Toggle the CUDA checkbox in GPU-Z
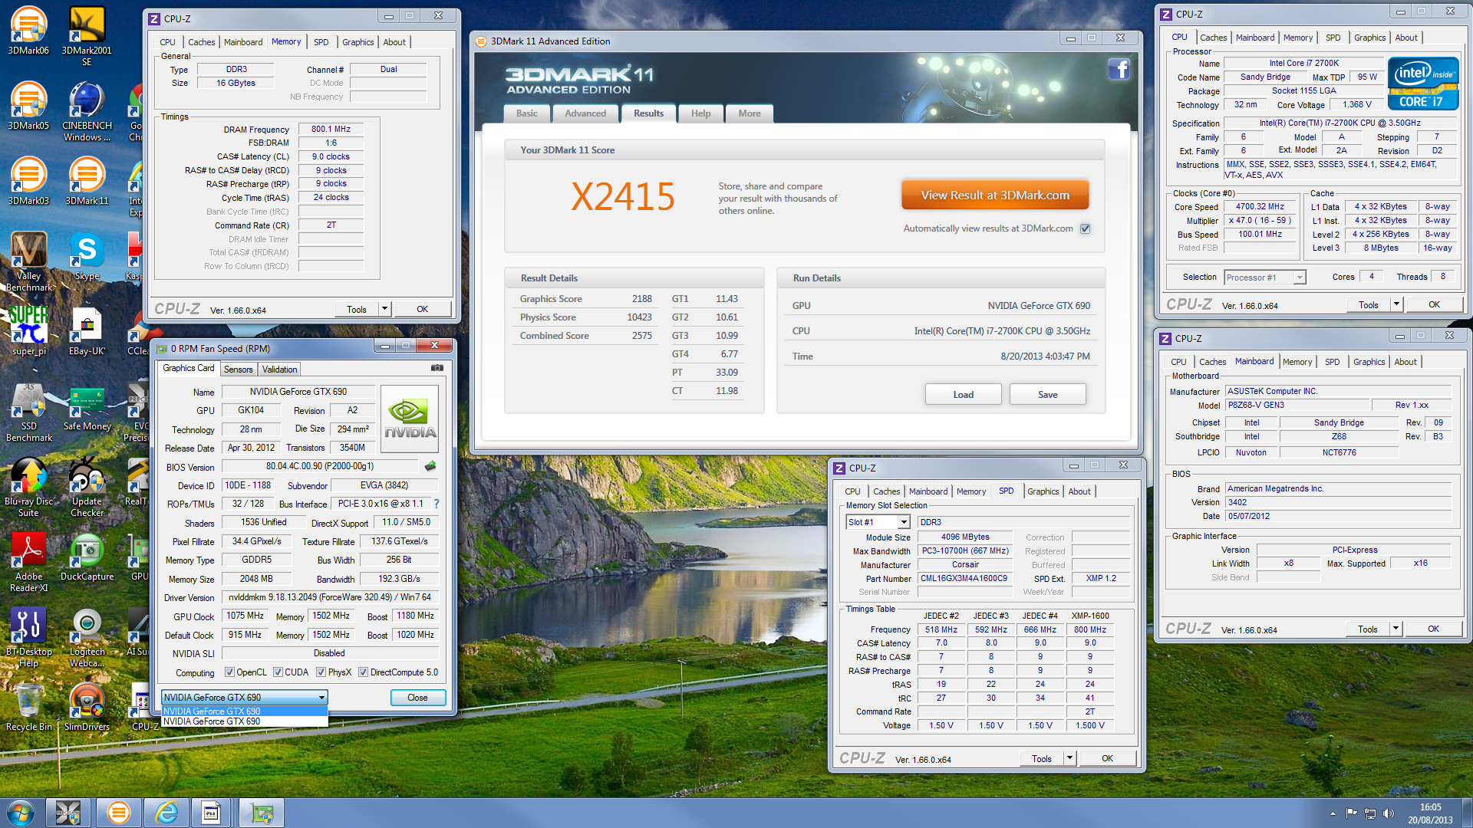Image resolution: width=1473 pixels, height=828 pixels. (x=278, y=672)
